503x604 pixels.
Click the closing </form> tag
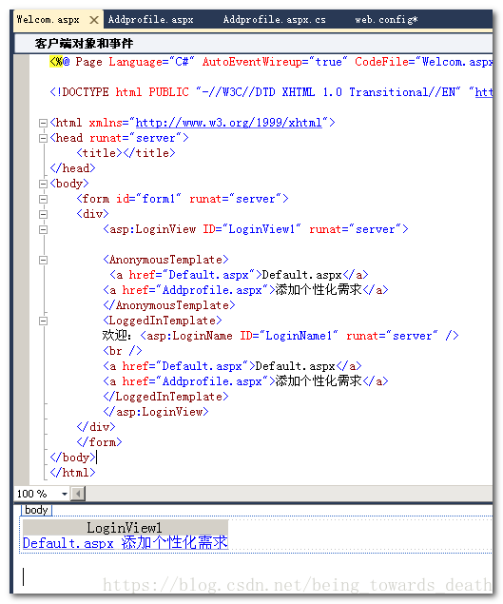pos(99,442)
